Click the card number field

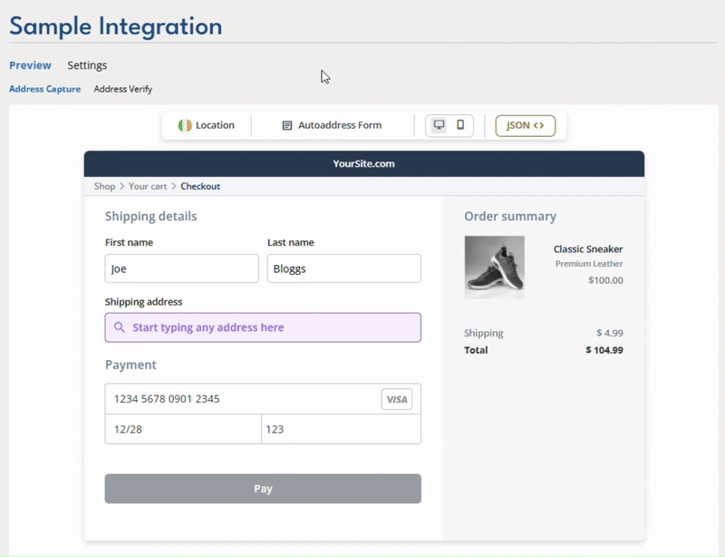tap(240, 399)
